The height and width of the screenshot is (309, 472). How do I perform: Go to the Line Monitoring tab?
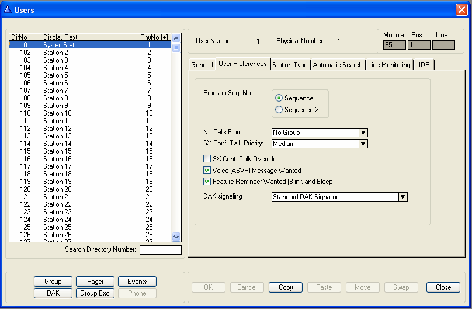[x=388, y=65]
